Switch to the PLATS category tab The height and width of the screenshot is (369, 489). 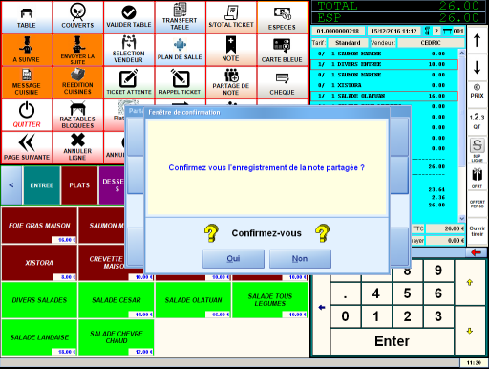coord(79,185)
